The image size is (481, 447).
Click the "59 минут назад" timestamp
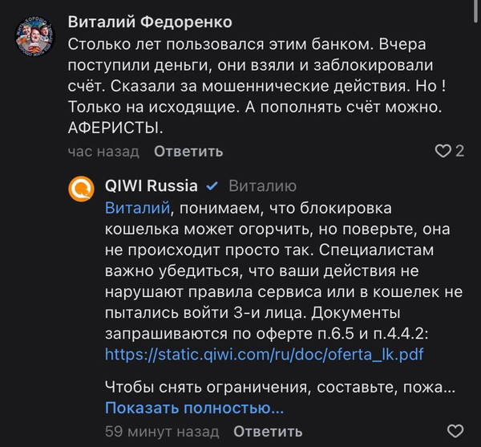click(162, 431)
